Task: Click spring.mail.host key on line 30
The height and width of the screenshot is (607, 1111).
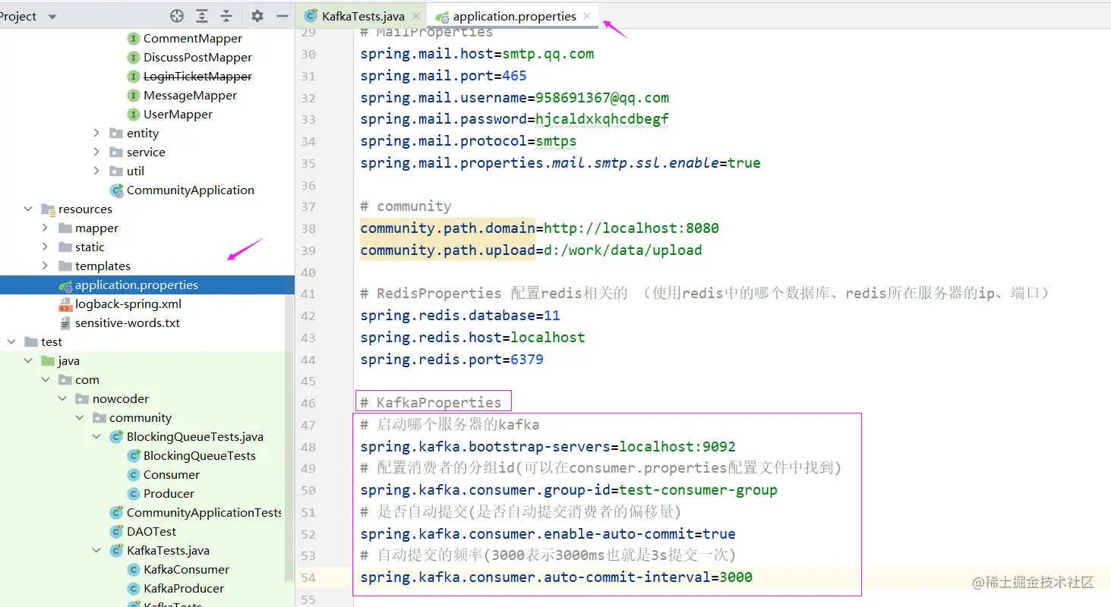Action: [427, 54]
